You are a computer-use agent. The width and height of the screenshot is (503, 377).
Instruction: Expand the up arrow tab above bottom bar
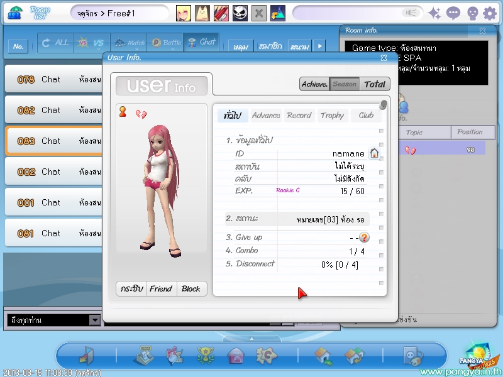tap(251, 339)
